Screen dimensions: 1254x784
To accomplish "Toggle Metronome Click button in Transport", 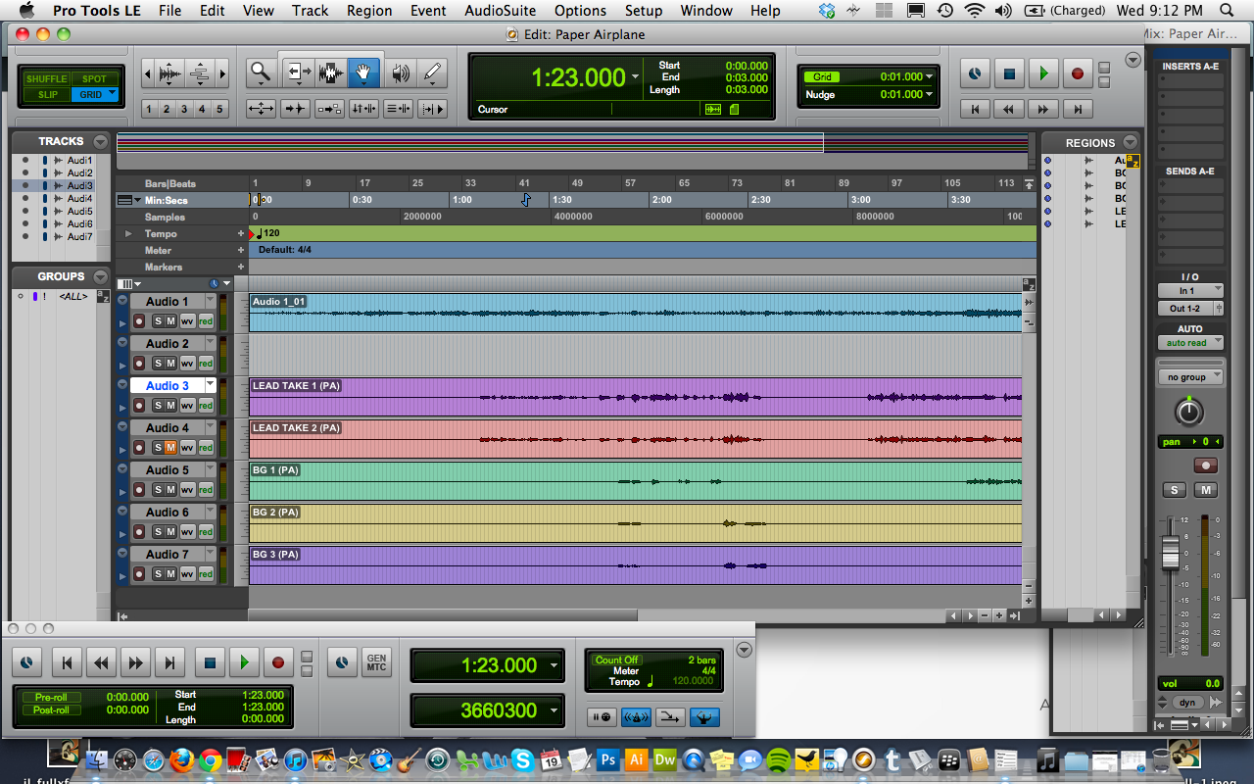I will (x=637, y=717).
